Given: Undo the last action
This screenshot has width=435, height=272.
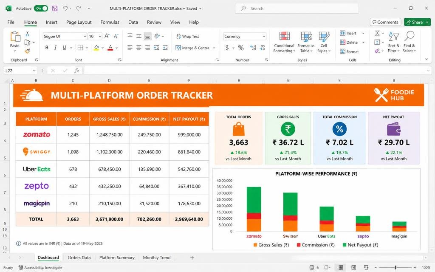Looking at the screenshot, I should pos(65,8).
